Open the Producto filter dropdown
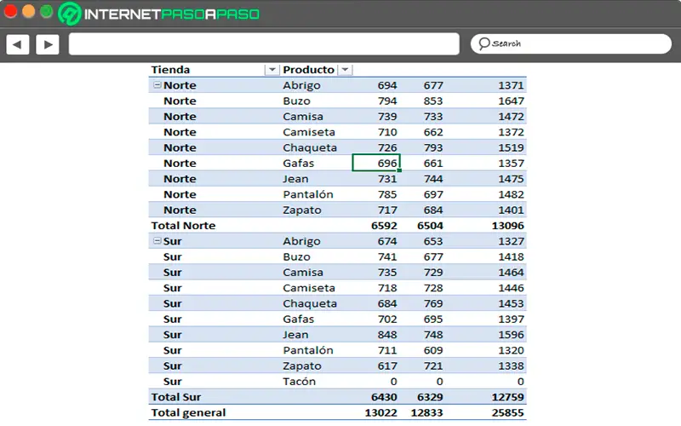This screenshot has width=681, height=426. (x=345, y=70)
